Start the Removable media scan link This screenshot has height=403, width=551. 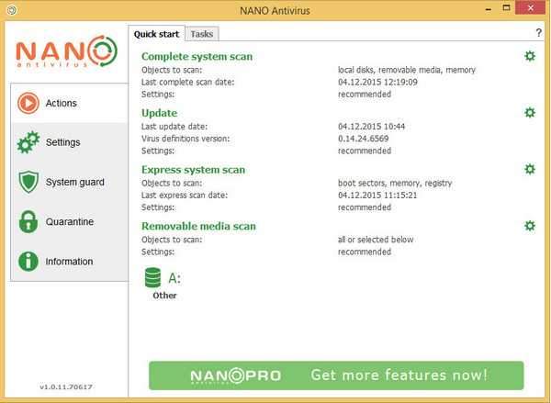(x=198, y=226)
